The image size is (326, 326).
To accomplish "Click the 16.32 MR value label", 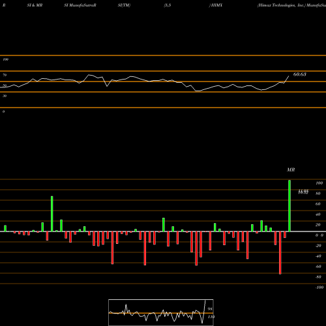I will tap(303, 192).
